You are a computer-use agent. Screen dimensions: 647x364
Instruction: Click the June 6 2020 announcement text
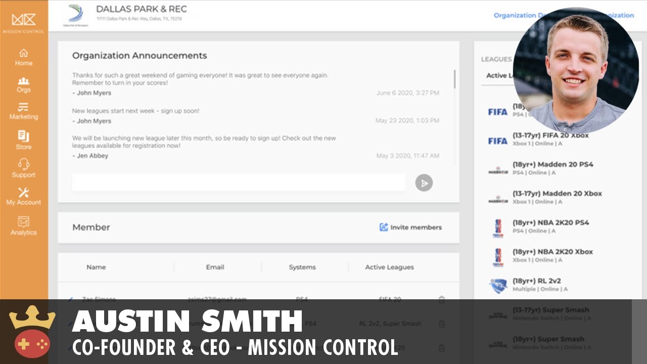(x=200, y=79)
